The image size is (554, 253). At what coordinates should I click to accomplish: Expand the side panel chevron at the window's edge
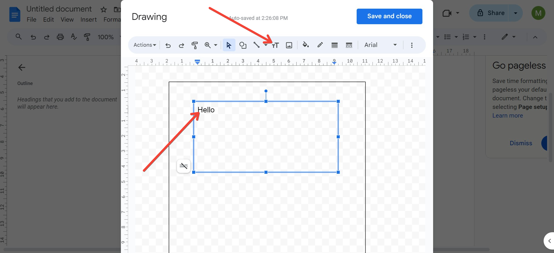pos(549,241)
